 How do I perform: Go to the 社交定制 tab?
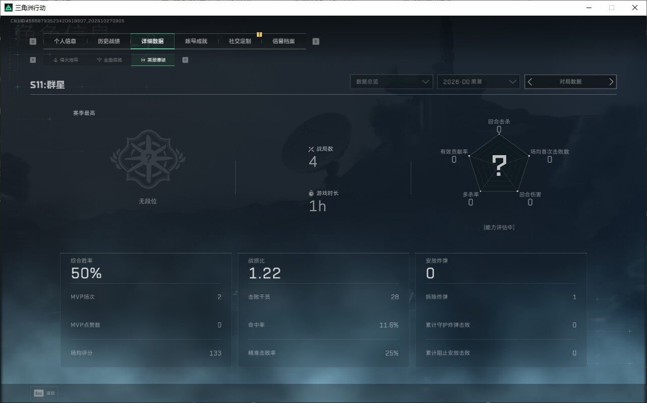point(240,41)
